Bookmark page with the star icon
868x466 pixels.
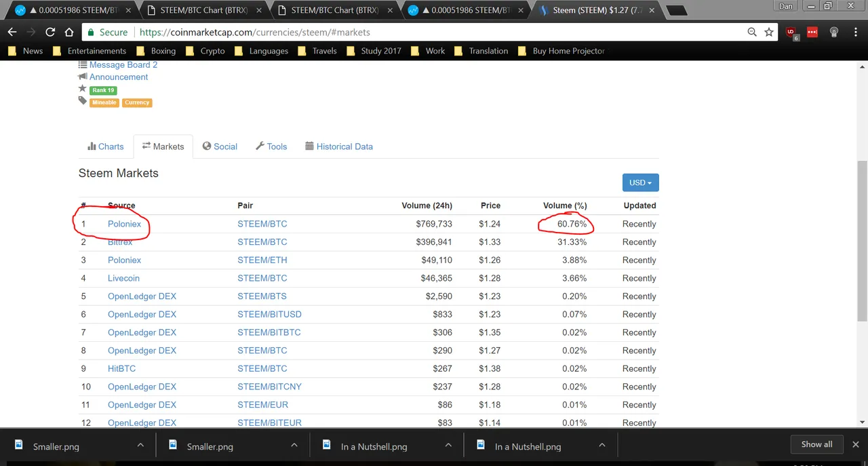point(769,32)
